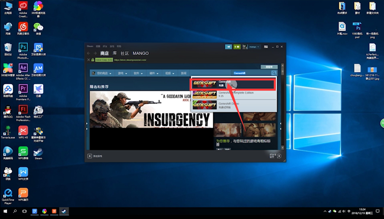
Task: Go forward with Steam's right arrow
Action: tap(95, 53)
